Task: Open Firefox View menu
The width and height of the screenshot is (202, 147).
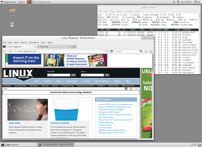Action: (16, 42)
